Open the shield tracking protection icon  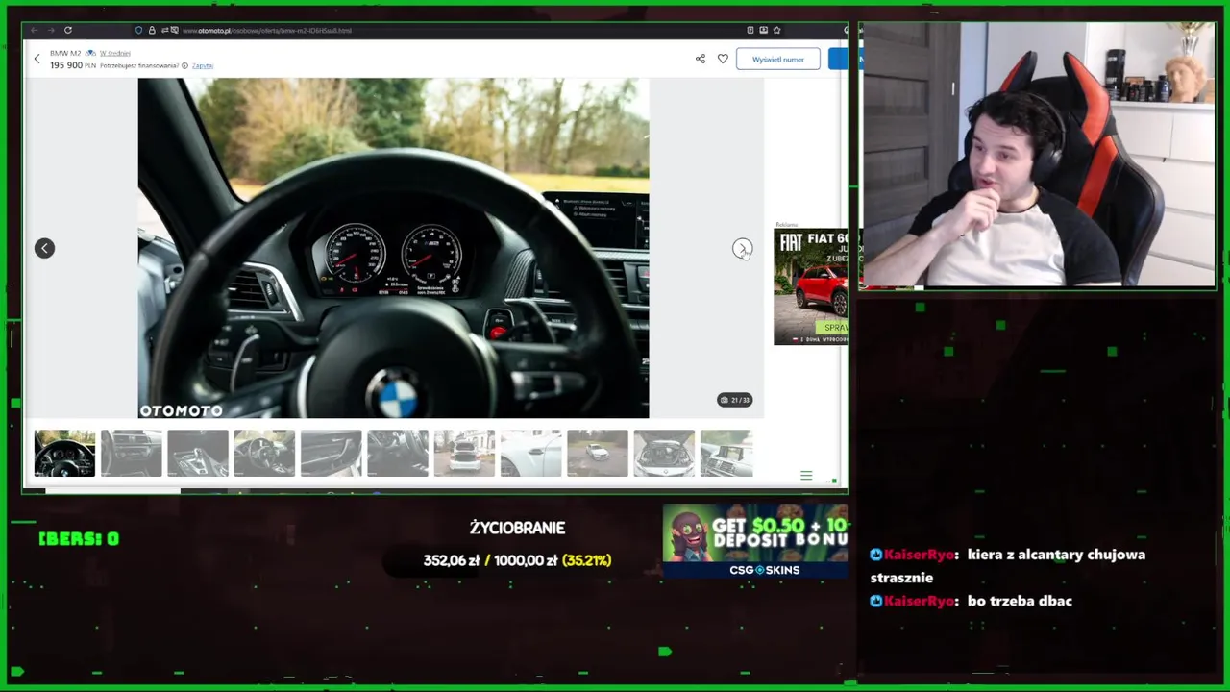tap(138, 30)
